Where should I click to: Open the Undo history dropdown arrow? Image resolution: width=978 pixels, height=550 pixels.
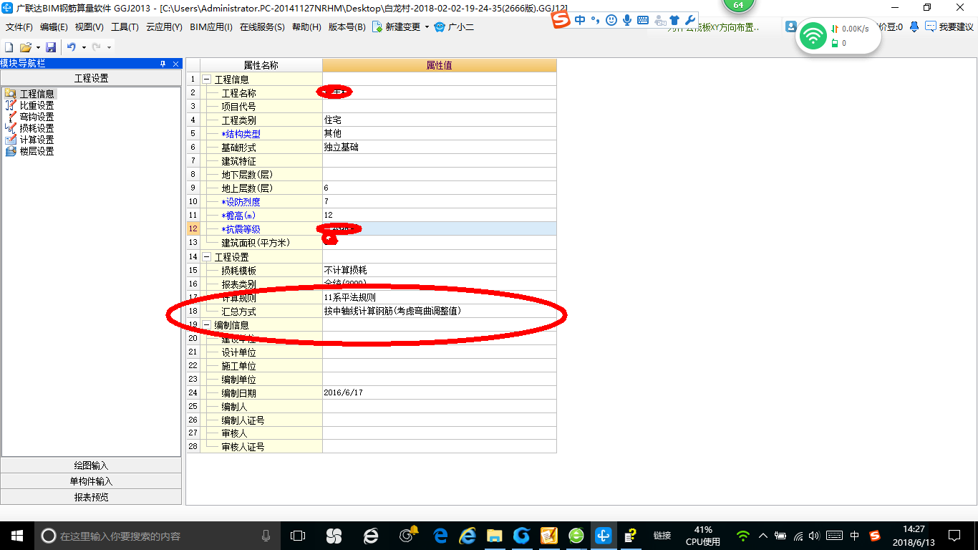coord(84,47)
